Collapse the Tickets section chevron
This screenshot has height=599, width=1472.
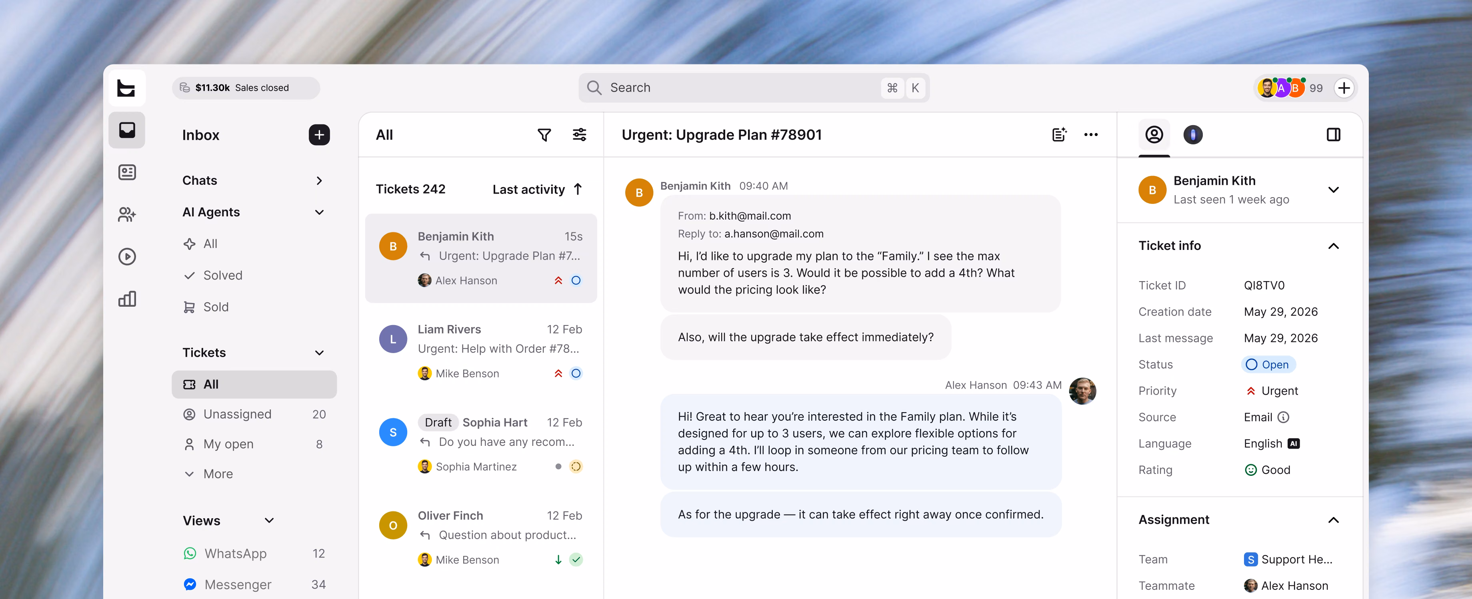coord(320,353)
